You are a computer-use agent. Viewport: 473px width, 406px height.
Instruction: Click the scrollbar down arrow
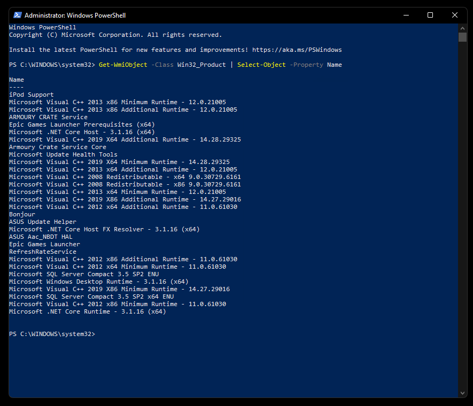pos(462,393)
